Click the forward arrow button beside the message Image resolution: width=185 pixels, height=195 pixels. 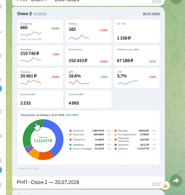click(176, 180)
